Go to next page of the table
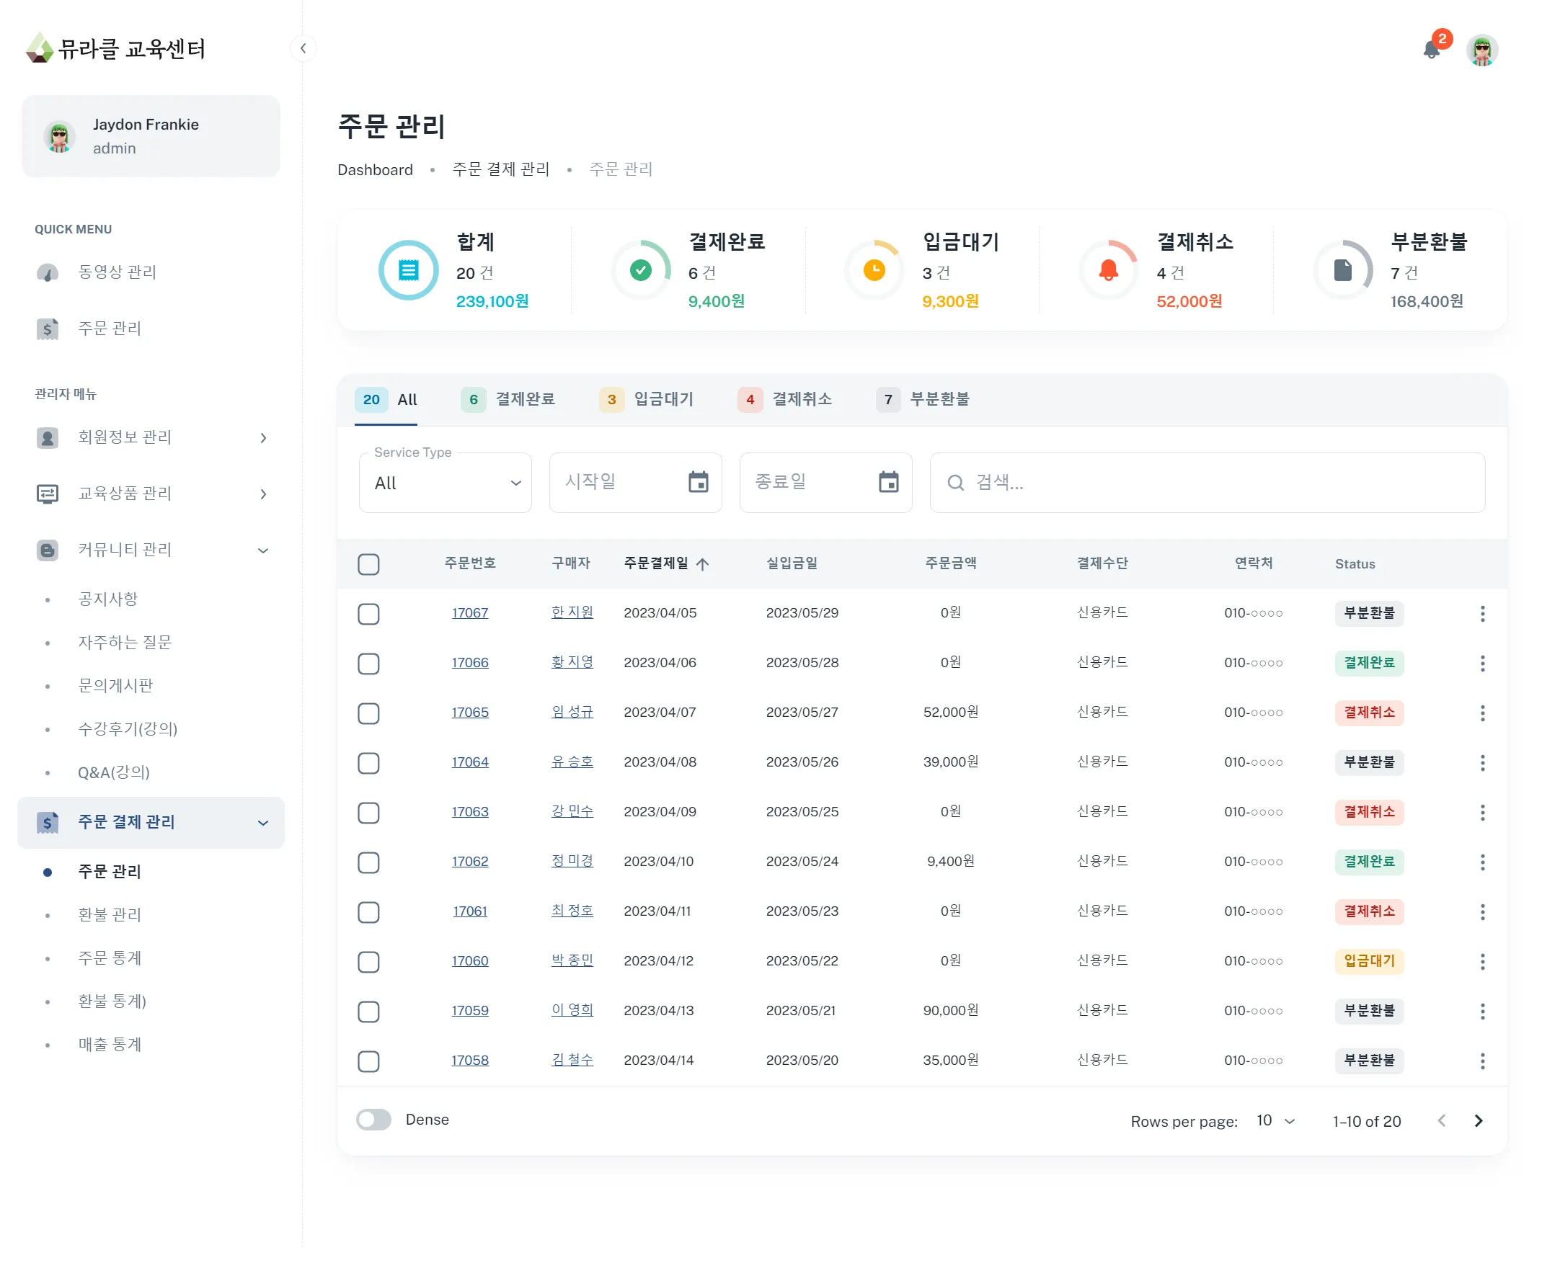The height and width of the screenshot is (1263, 1542). point(1478,1121)
